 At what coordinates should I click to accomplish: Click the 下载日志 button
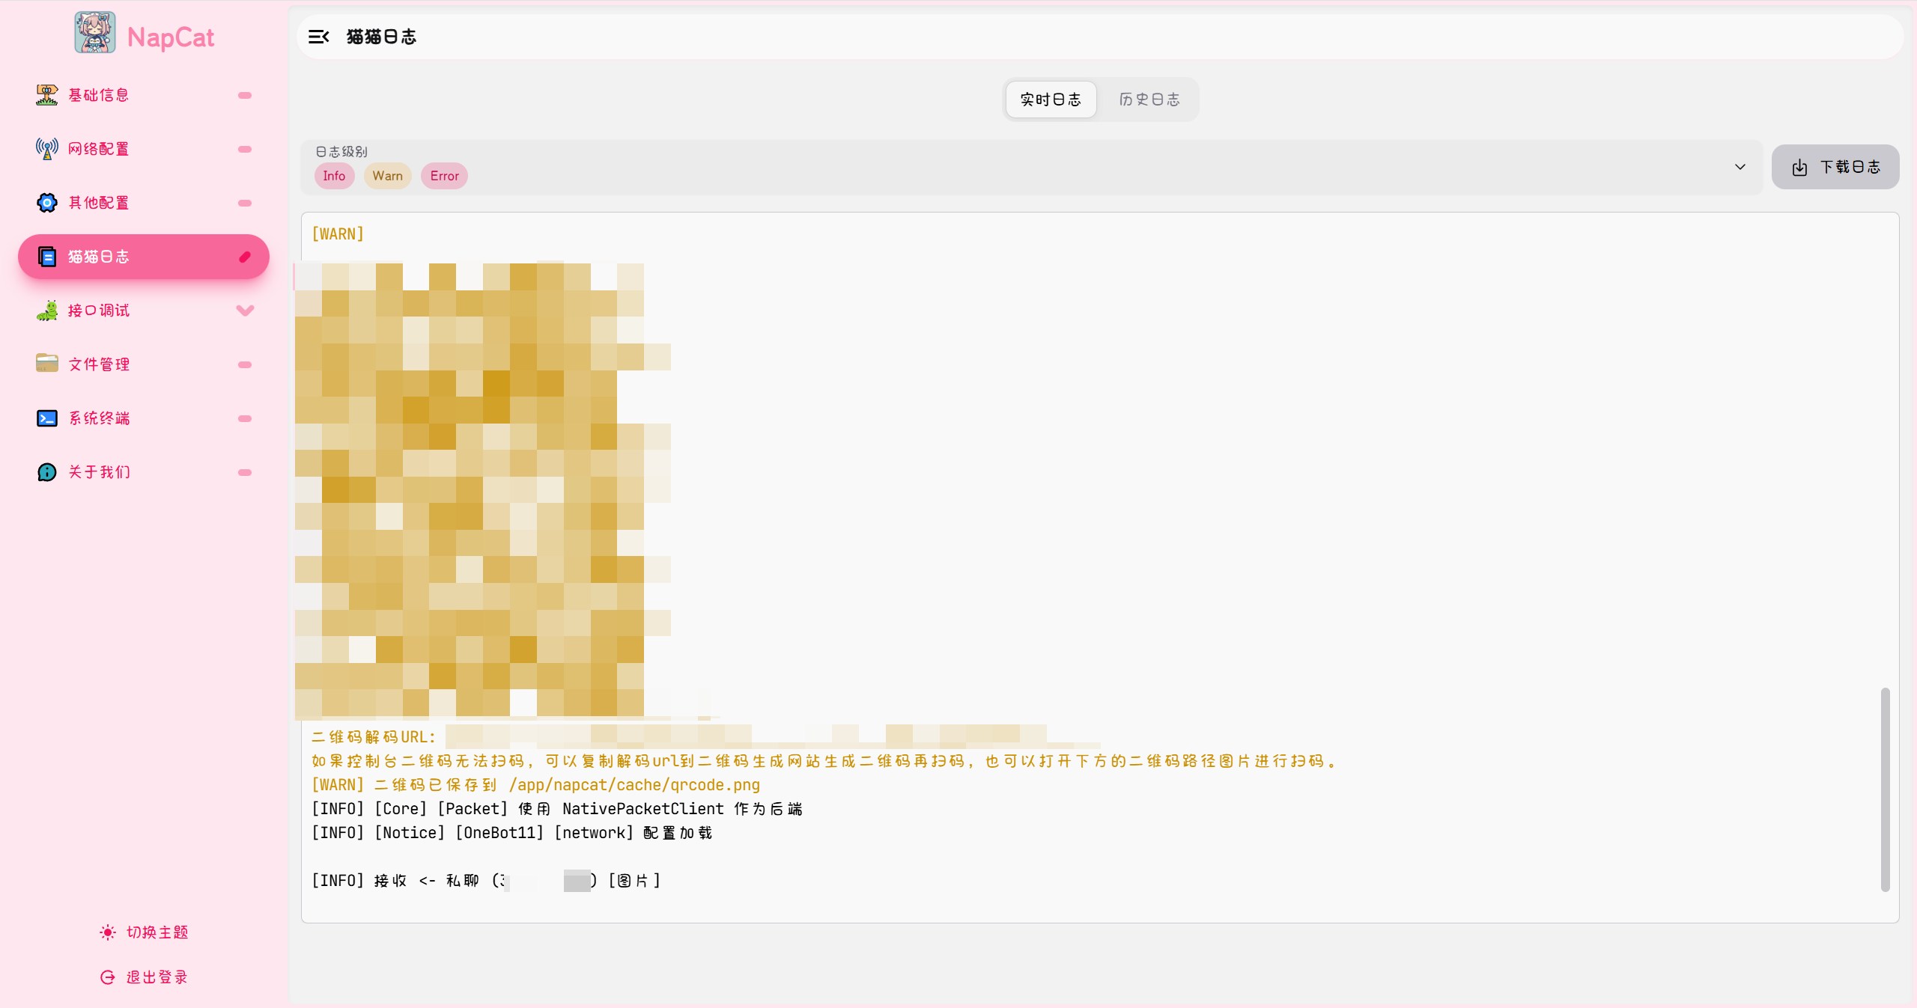pos(1835,167)
